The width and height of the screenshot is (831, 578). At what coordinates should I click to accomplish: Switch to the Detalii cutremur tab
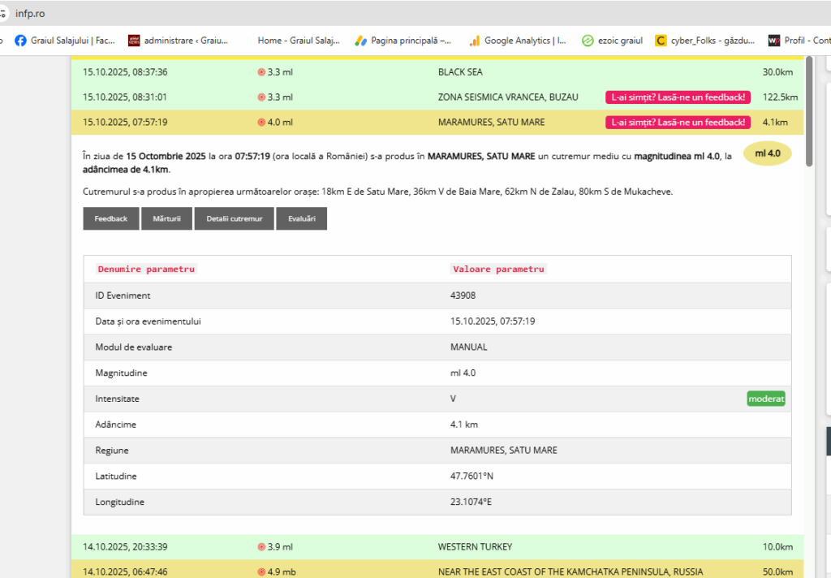click(235, 219)
